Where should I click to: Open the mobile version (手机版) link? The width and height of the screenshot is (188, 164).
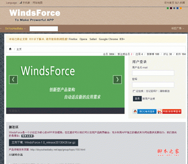25,3
